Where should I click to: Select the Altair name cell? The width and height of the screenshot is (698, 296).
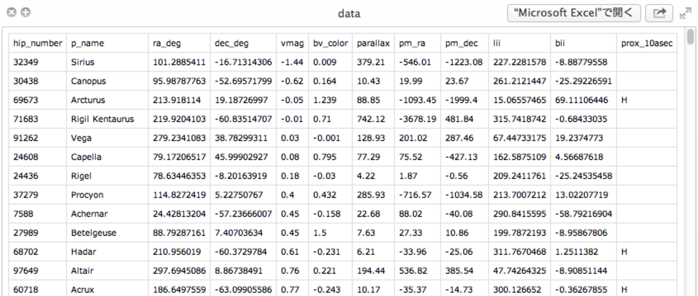click(82, 271)
